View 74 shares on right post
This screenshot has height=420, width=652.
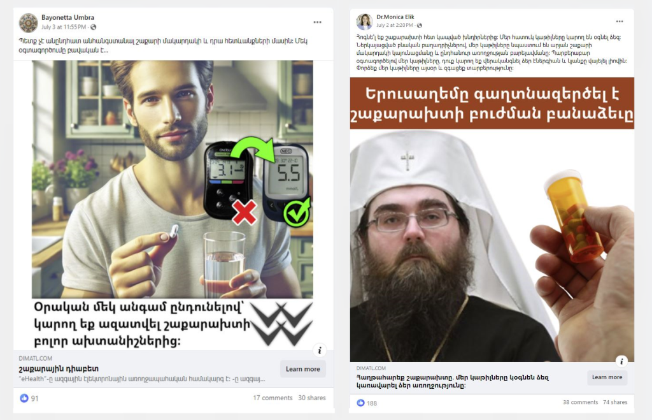(615, 402)
